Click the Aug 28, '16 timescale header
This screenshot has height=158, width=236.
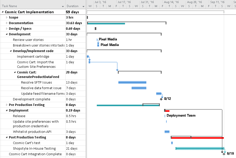pyautogui.click(x=194, y=2)
